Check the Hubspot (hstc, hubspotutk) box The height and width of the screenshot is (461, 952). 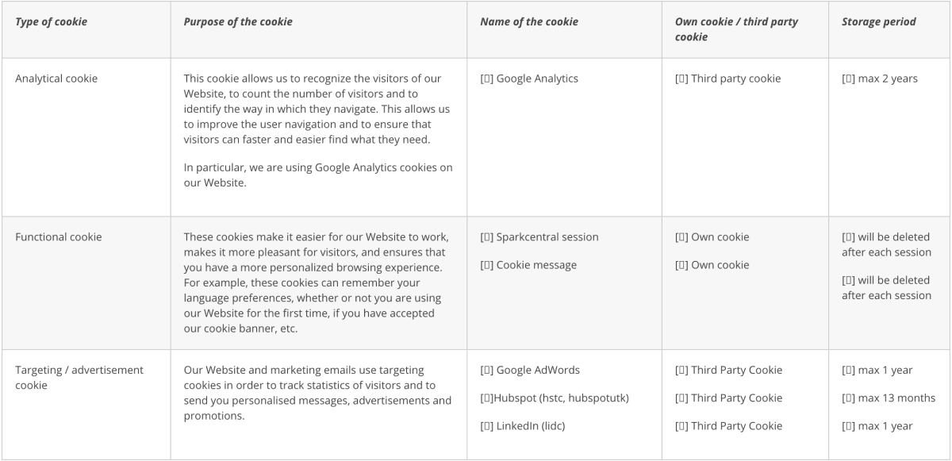[x=486, y=398]
